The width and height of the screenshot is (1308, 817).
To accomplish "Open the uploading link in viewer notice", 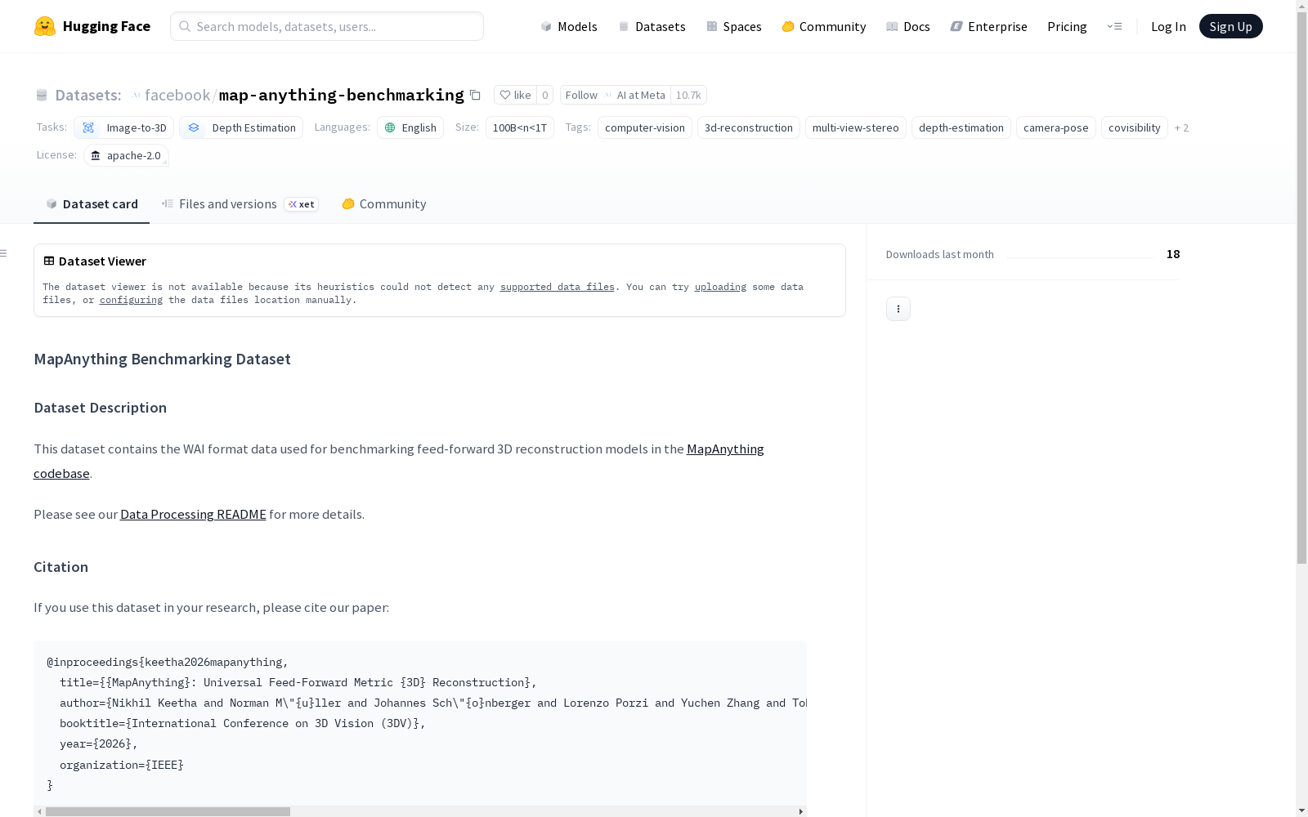I will point(720,287).
